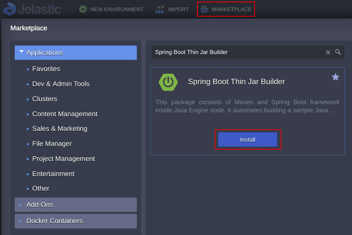This screenshot has height=235, width=352.
Task: Select Clusters category
Action: [45, 99]
